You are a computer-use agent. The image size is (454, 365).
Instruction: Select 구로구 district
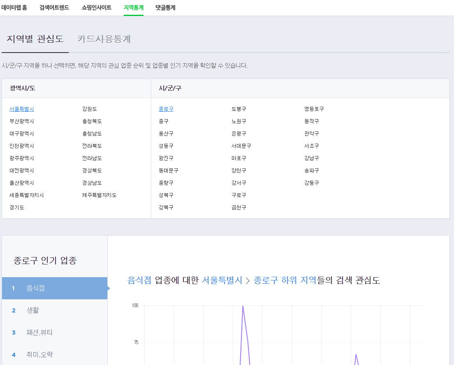click(239, 195)
